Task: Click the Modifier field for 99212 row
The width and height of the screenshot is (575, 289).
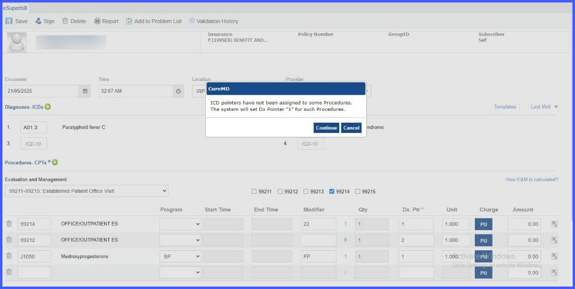Action: point(318,240)
